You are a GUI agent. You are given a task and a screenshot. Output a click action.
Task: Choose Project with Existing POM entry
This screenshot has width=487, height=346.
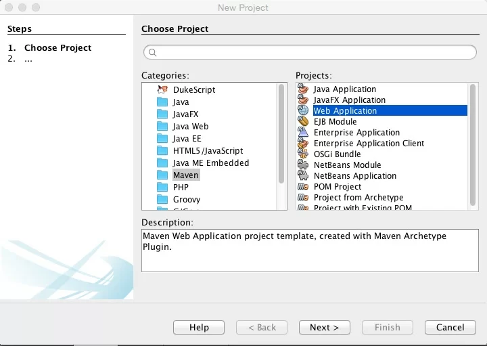coord(363,207)
